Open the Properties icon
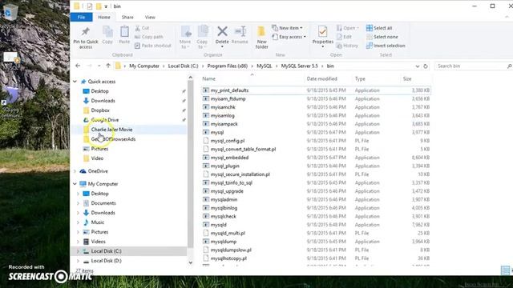The width and height of the screenshot is (513, 288). [x=322, y=32]
